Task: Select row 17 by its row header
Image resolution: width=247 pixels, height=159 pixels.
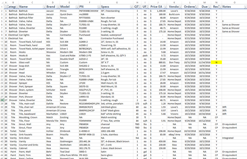Action: coord(2,62)
